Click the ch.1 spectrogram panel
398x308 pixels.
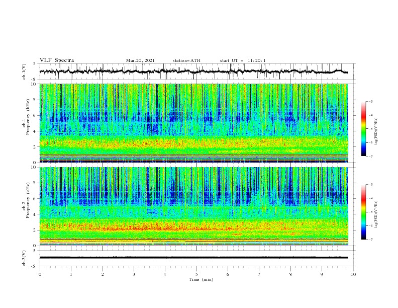click(194, 123)
